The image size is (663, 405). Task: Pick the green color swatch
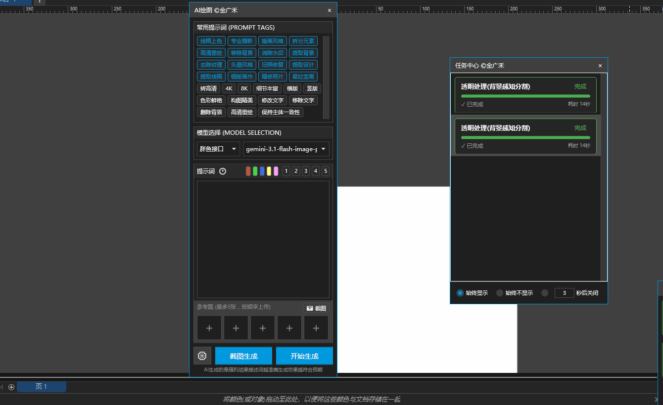click(x=255, y=171)
